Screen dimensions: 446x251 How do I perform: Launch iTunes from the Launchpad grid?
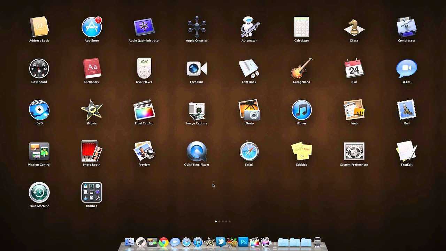click(301, 110)
